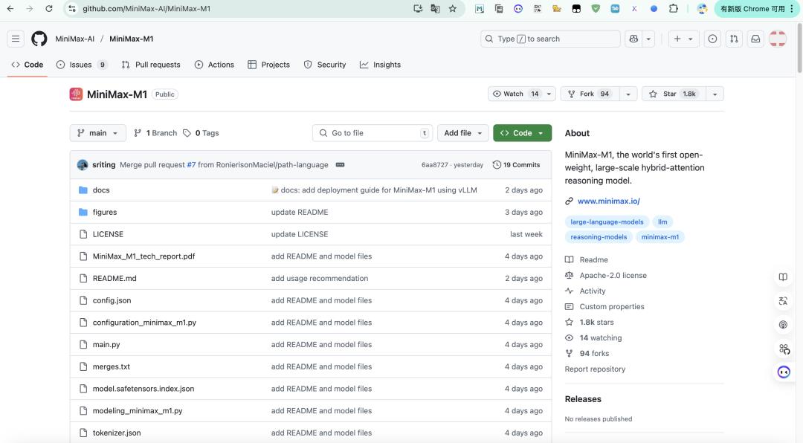Expand the Star lists dropdown arrow
This screenshot has height=443, width=803.
tap(715, 94)
